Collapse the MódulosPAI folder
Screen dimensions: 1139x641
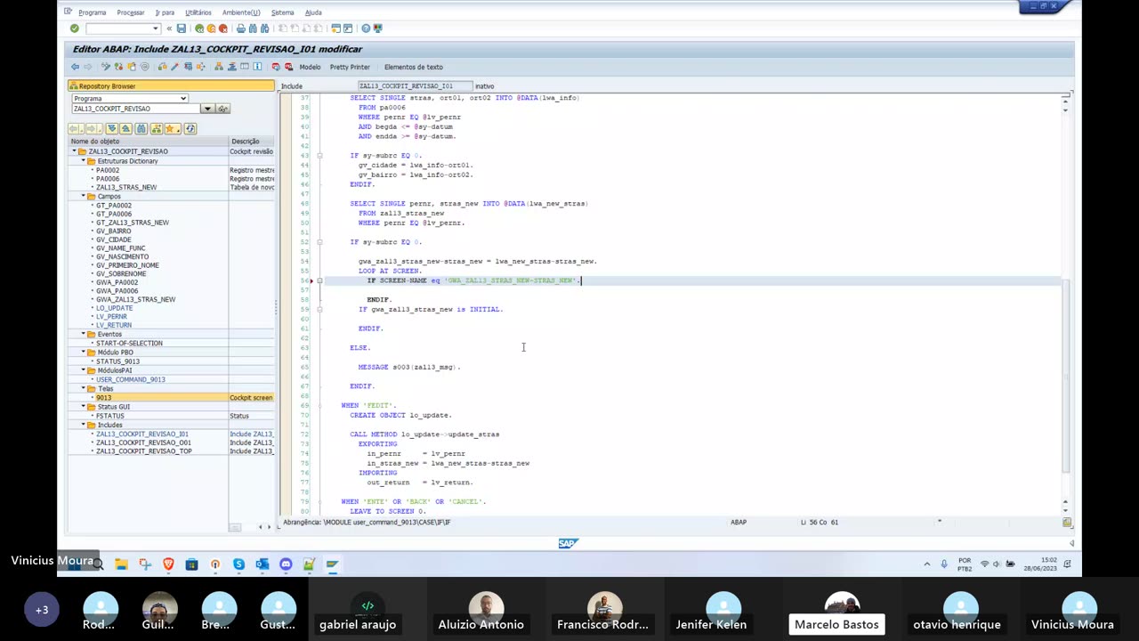(83, 370)
